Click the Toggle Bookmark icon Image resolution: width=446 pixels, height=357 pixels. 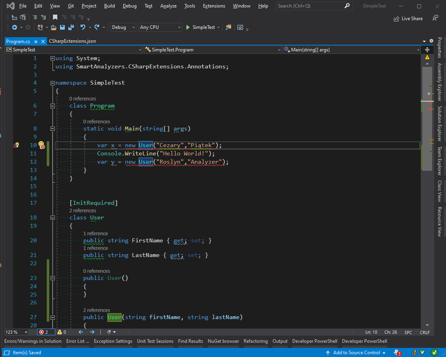(x=55, y=17)
